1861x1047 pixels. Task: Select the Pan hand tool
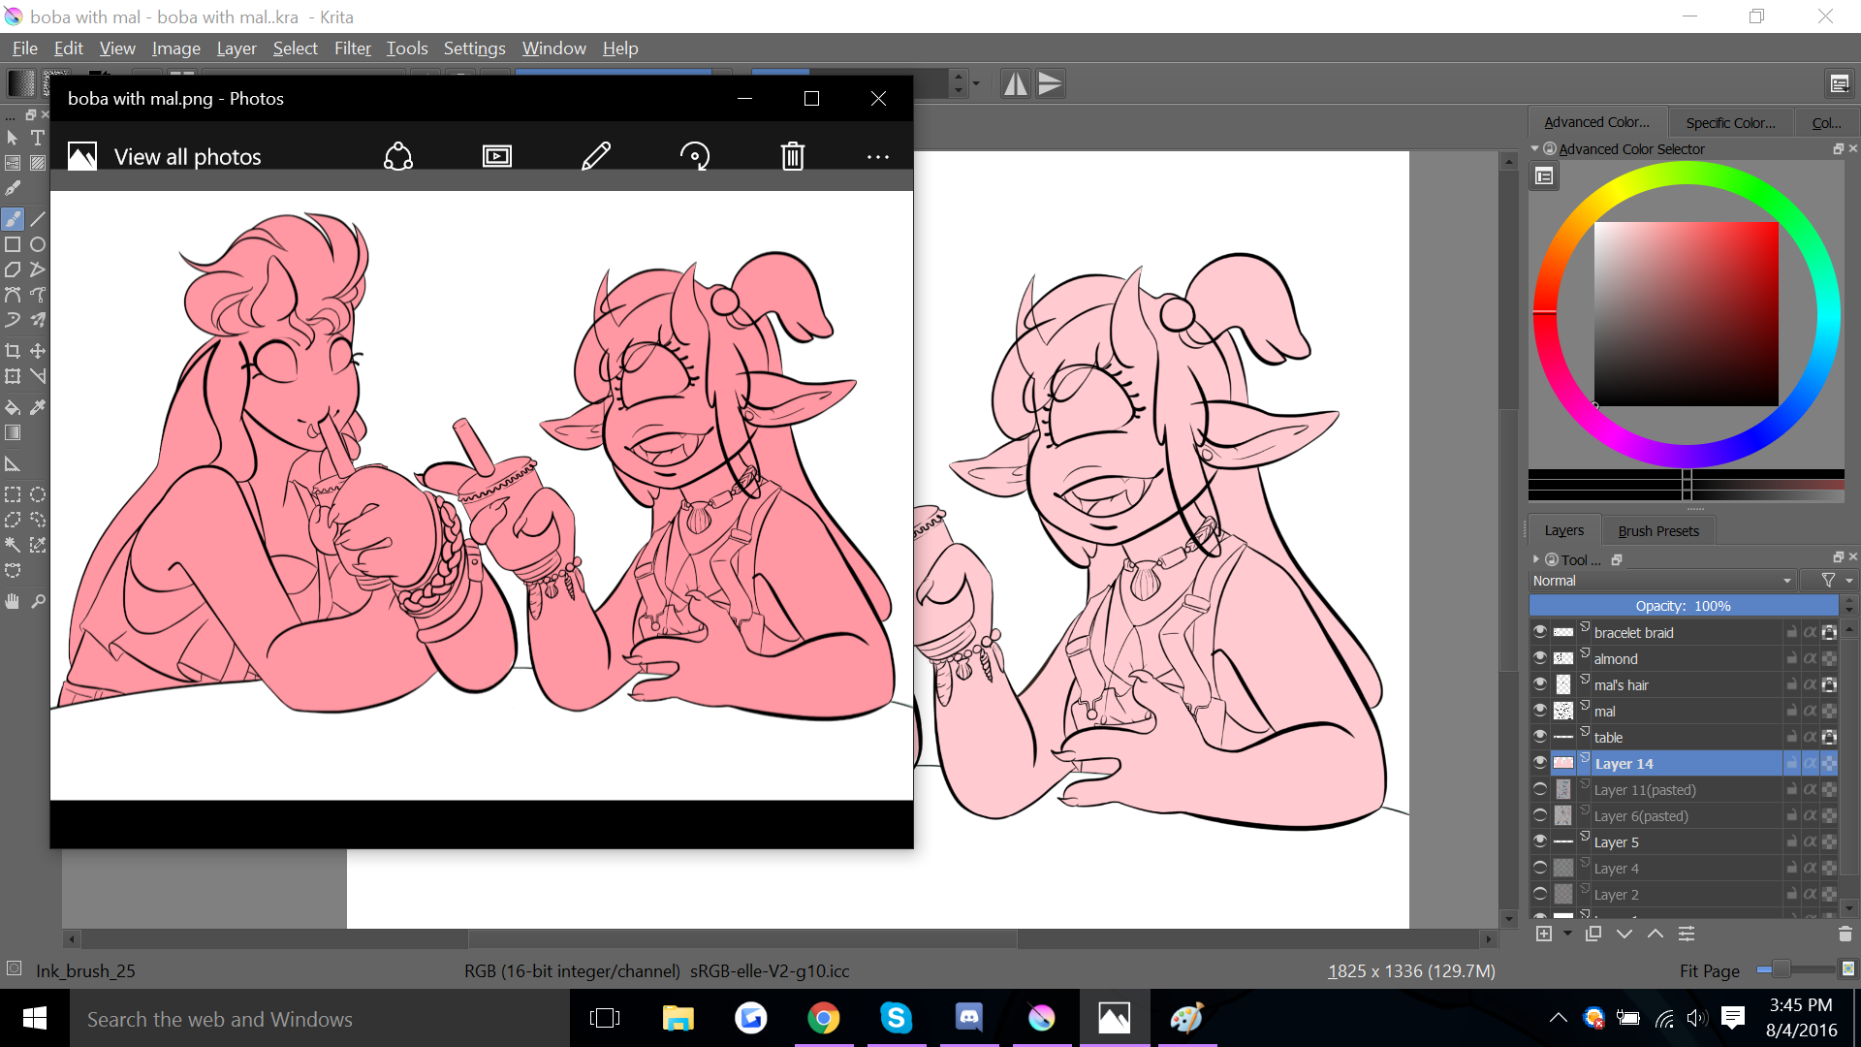point(13,601)
